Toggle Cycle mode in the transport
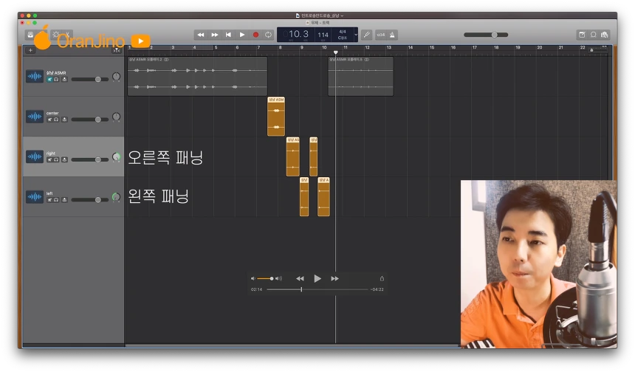Image resolution: width=635 pixels, height=372 pixels. click(x=268, y=35)
